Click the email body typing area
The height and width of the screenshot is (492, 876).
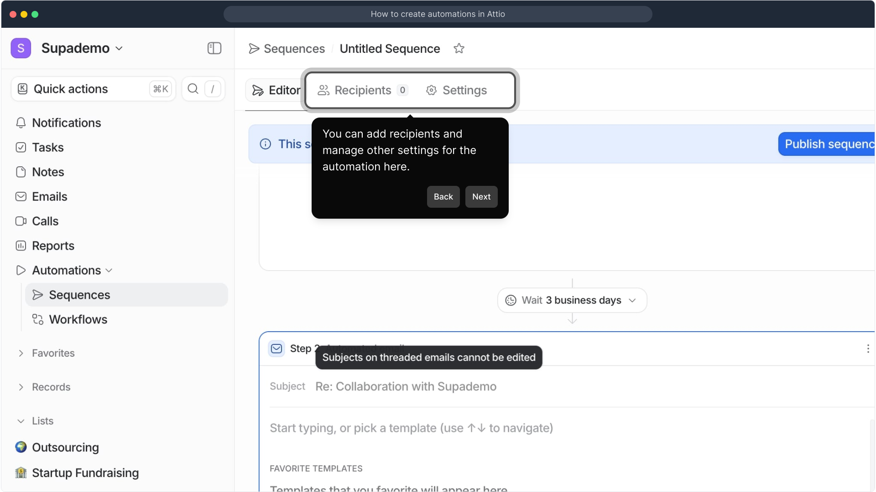[x=411, y=428]
